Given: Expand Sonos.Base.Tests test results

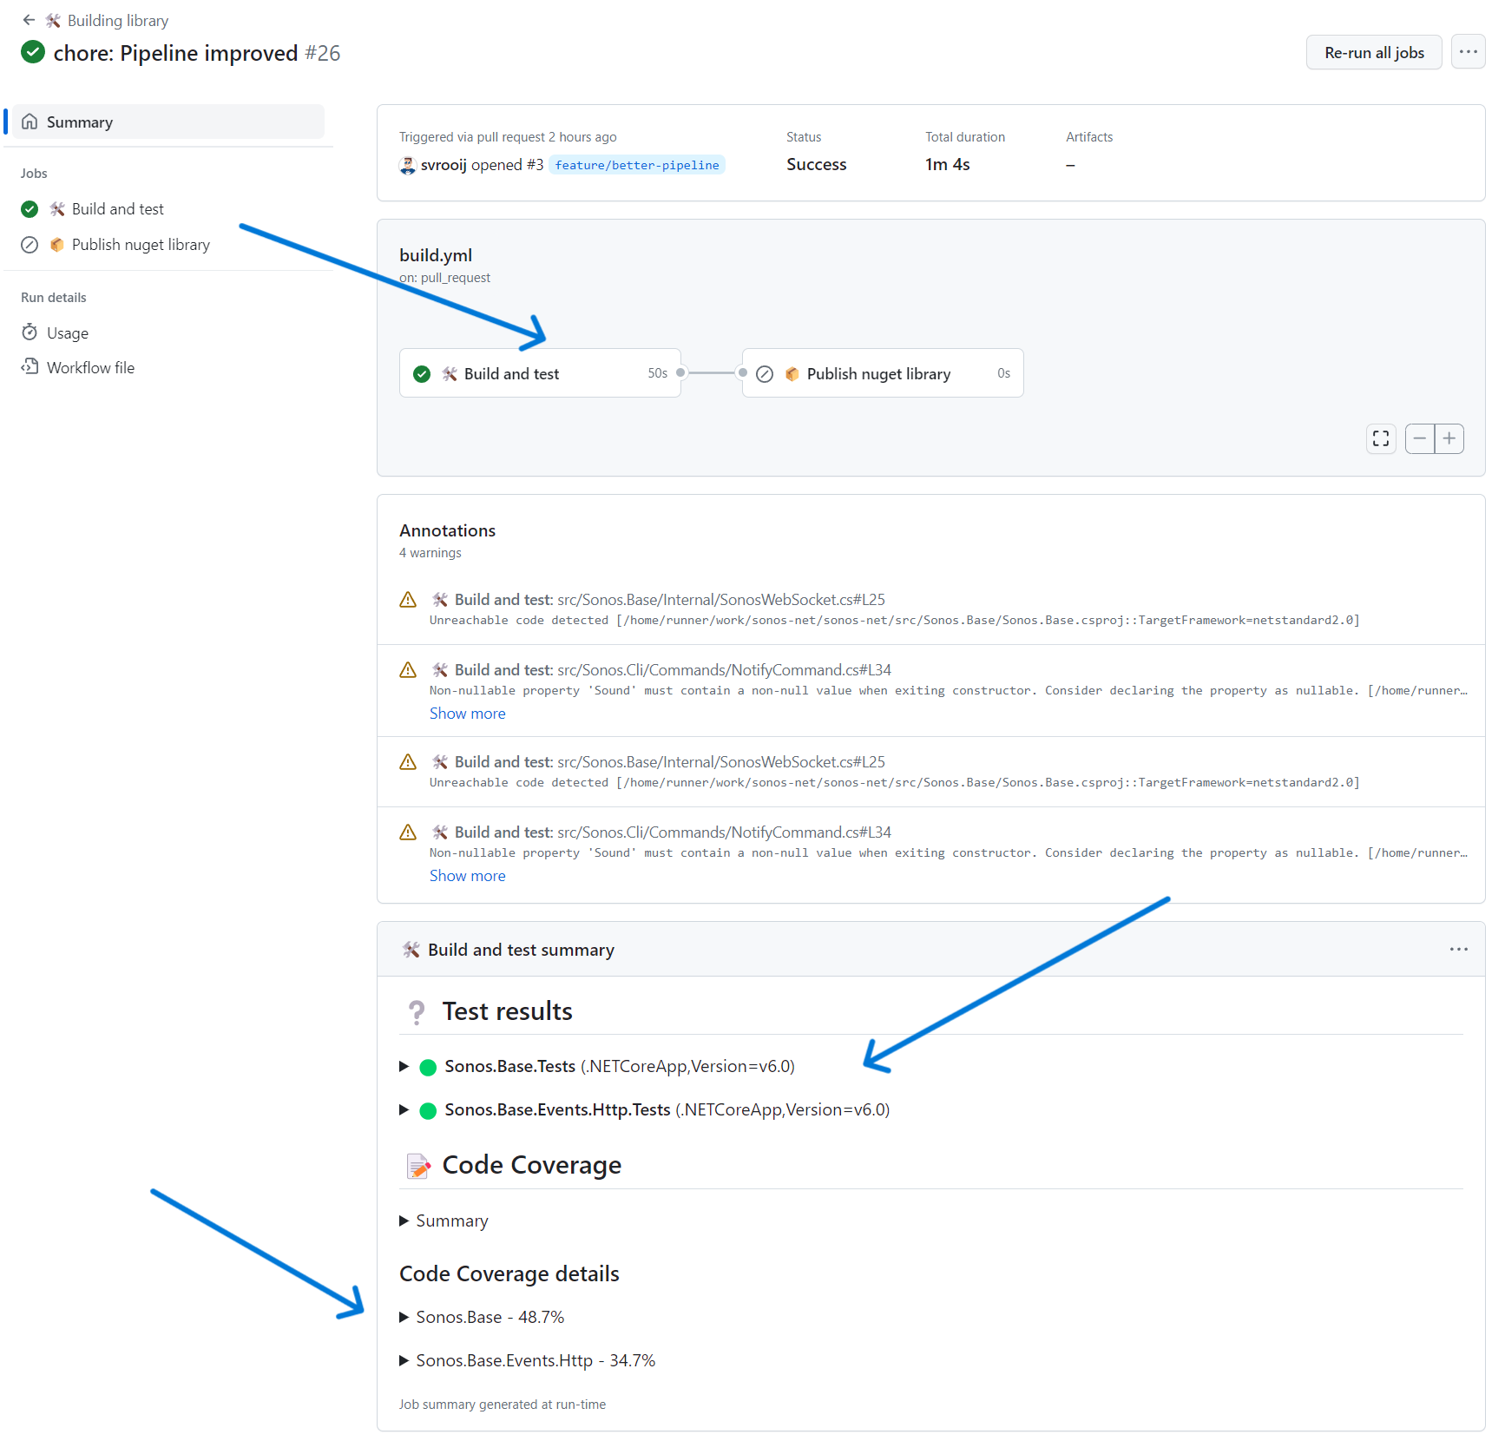Looking at the screenshot, I should pos(404,1066).
